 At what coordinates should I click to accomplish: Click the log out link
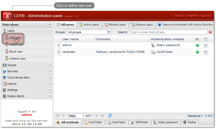(206, 16)
